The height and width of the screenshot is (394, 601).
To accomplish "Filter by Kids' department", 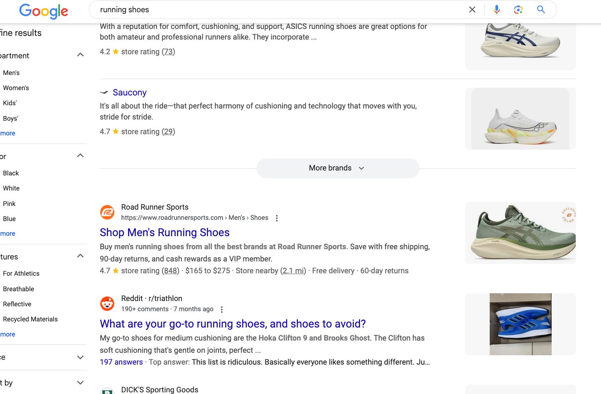I will pyautogui.click(x=10, y=103).
